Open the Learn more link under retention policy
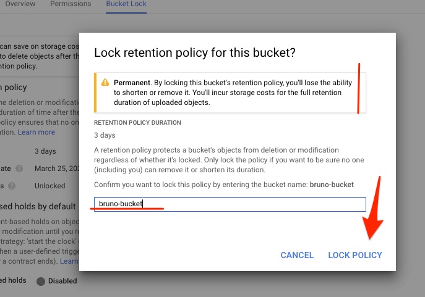Screen dimensions: 425x297 coord(36,132)
